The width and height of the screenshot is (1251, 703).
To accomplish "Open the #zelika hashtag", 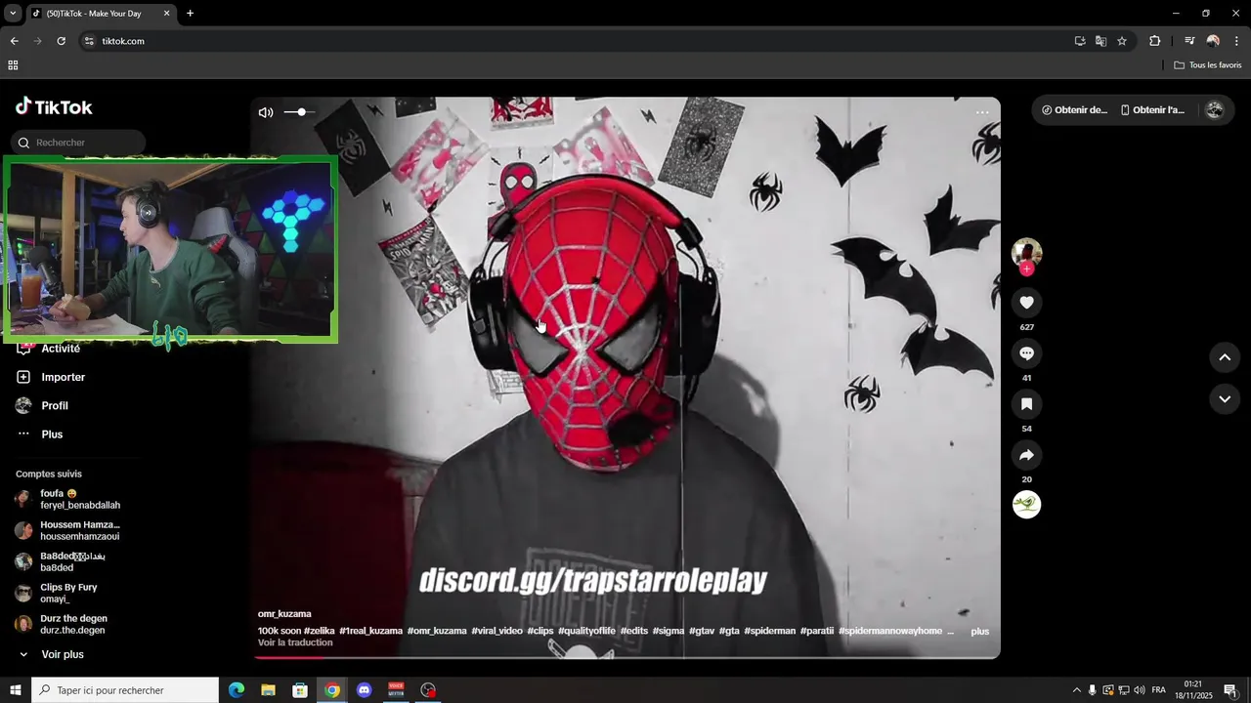I will coord(320,631).
